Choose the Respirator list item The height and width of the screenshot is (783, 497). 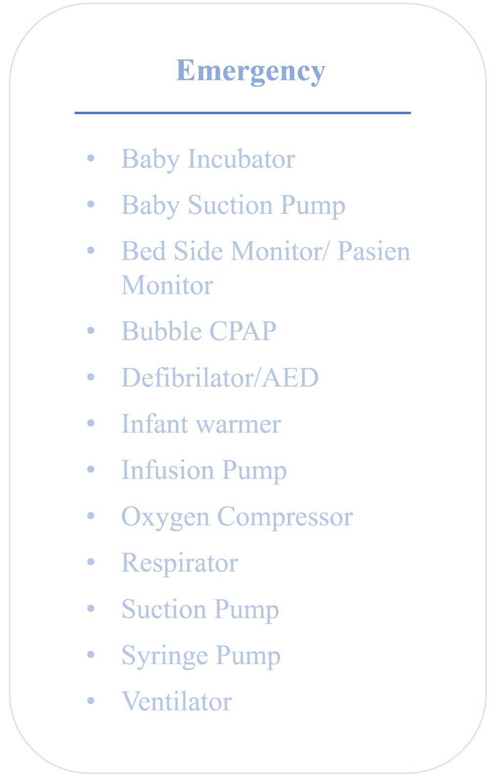(180, 563)
